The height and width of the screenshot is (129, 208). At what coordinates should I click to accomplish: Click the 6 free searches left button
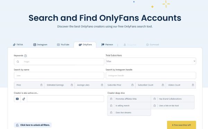point(181,125)
